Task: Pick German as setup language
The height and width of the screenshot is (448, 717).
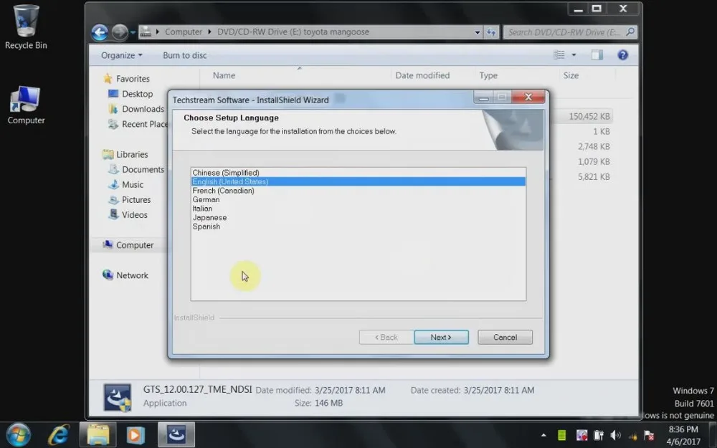Action: tap(358, 199)
